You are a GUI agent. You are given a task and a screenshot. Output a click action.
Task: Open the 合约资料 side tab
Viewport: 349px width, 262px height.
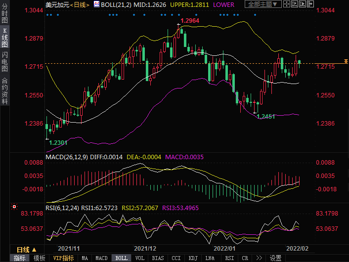(4, 90)
